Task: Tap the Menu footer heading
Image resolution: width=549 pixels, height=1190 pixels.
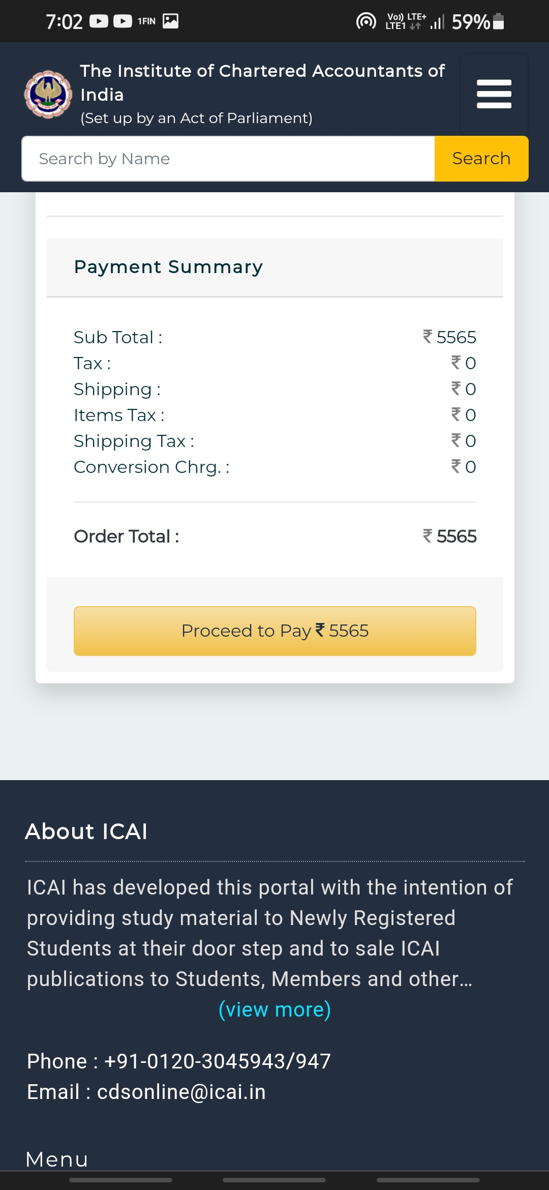Action: point(57,1159)
